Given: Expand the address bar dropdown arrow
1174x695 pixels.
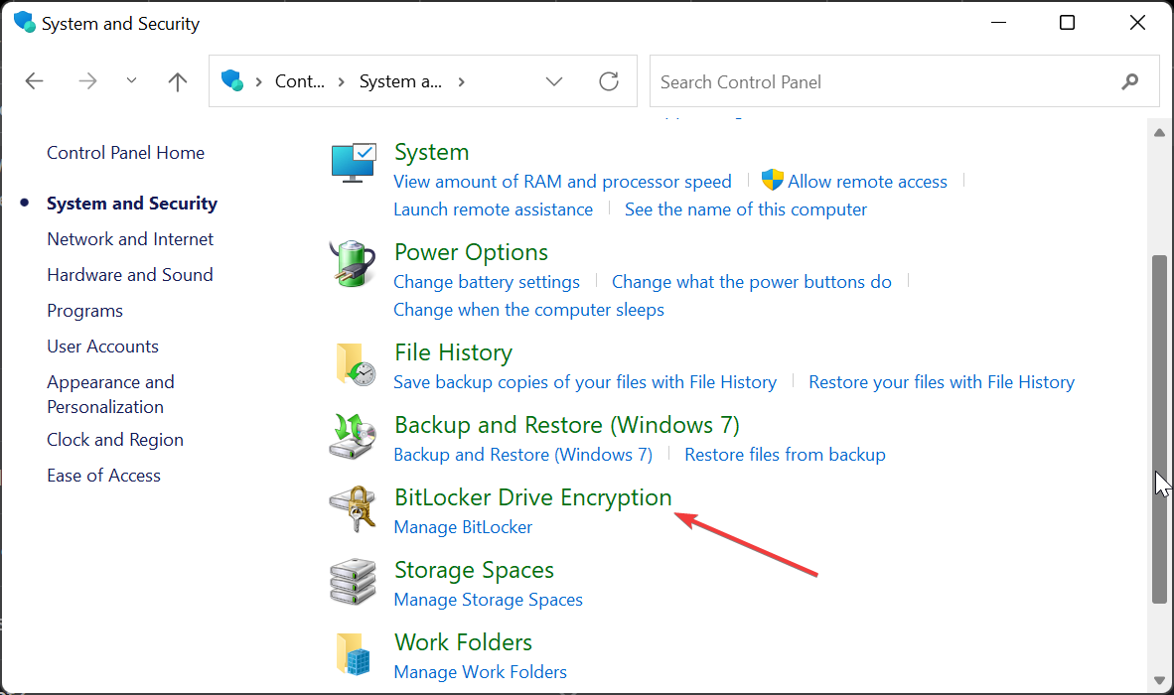Looking at the screenshot, I should click(x=553, y=81).
